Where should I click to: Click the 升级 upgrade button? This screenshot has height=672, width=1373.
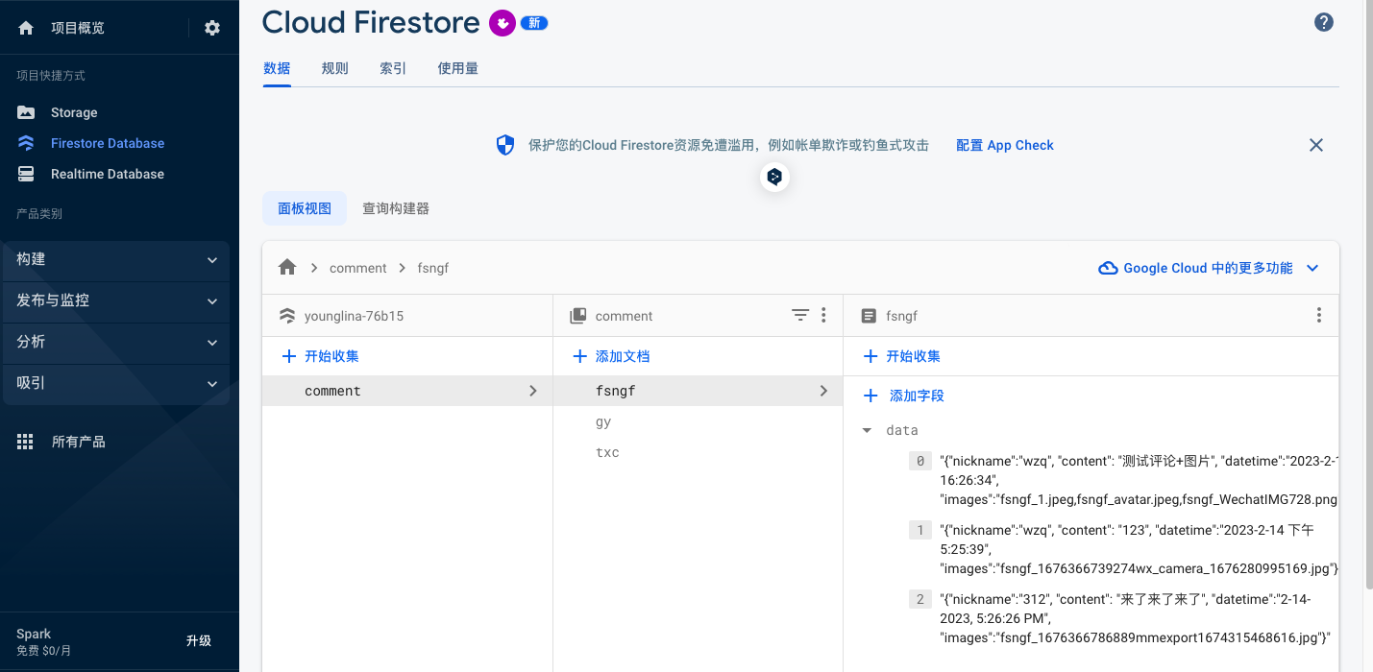click(199, 640)
